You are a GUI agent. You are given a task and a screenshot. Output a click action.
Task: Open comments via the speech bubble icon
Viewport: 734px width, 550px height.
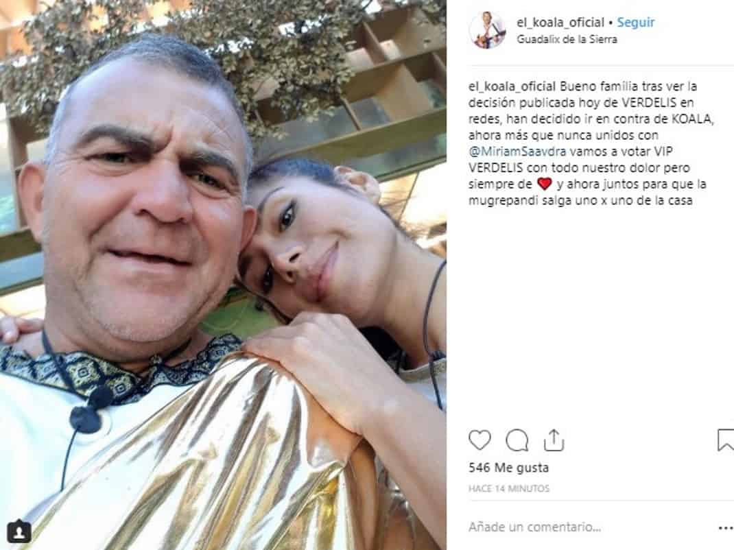click(517, 440)
